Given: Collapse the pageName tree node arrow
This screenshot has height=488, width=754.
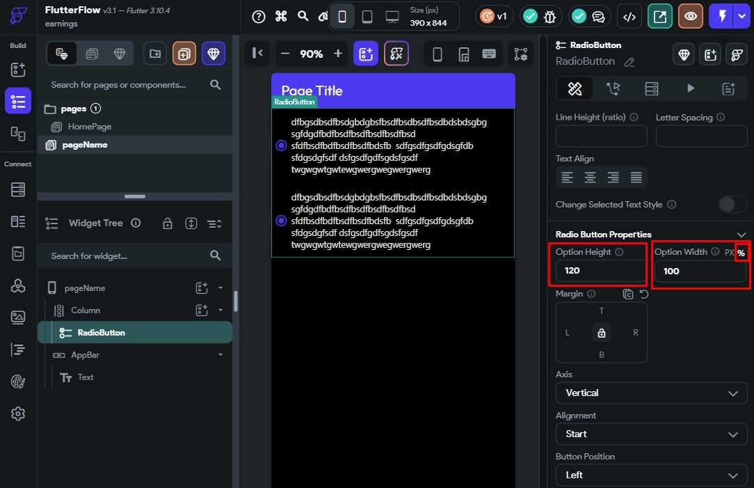Looking at the screenshot, I should click(x=220, y=288).
